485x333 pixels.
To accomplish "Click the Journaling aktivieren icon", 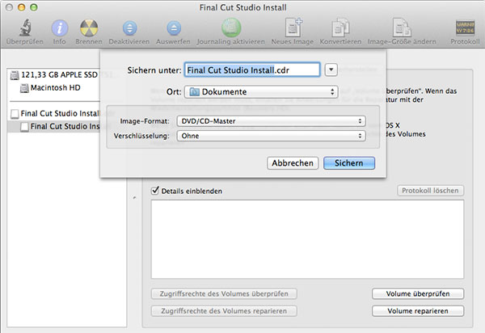I will pyautogui.click(x=231, y=27).
